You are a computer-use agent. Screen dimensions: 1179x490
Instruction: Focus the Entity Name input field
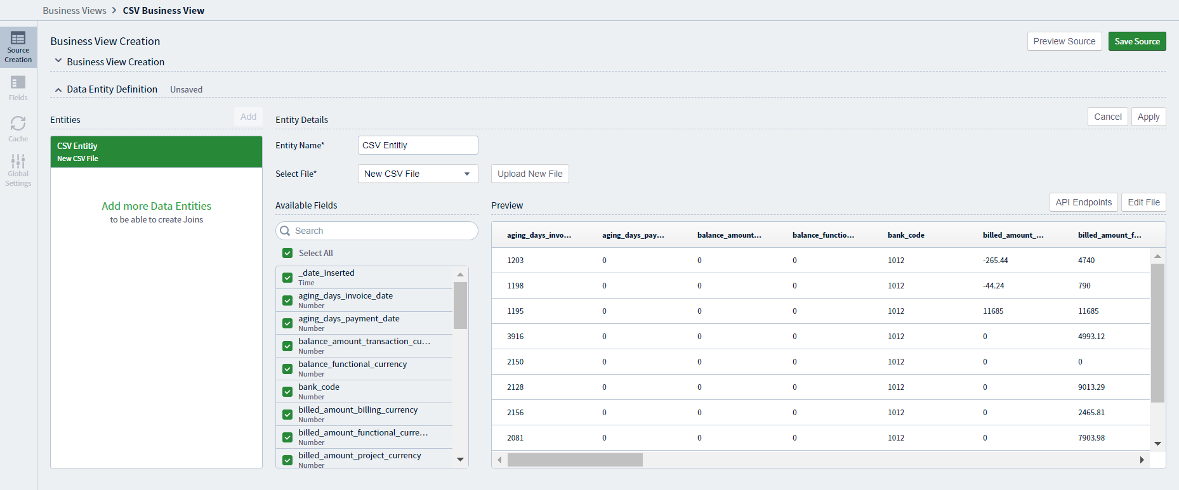pyautogui.click(x=418, y=145)
